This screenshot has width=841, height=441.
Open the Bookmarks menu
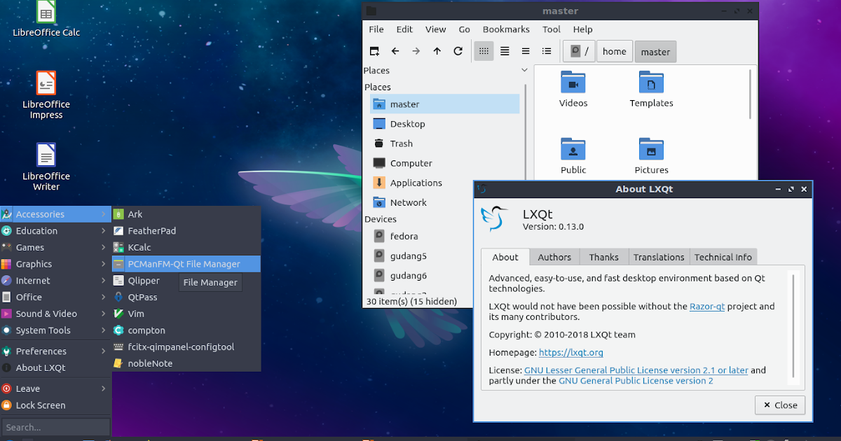(x=506, y=29)
